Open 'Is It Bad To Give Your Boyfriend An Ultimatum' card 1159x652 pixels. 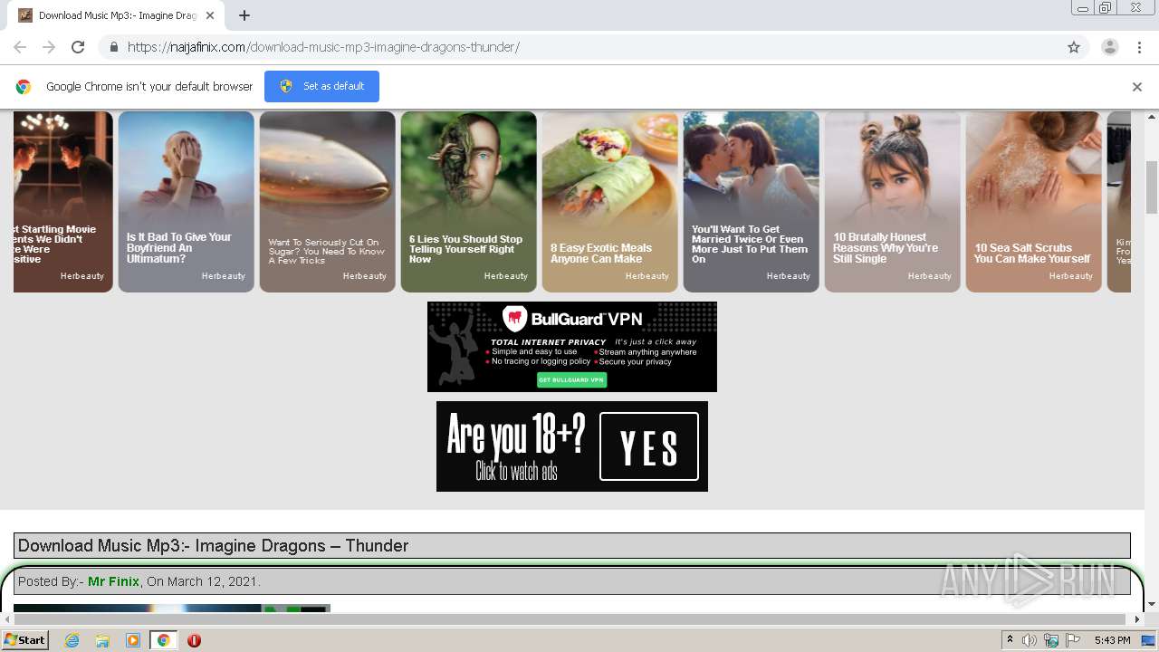tap(187, 202)
